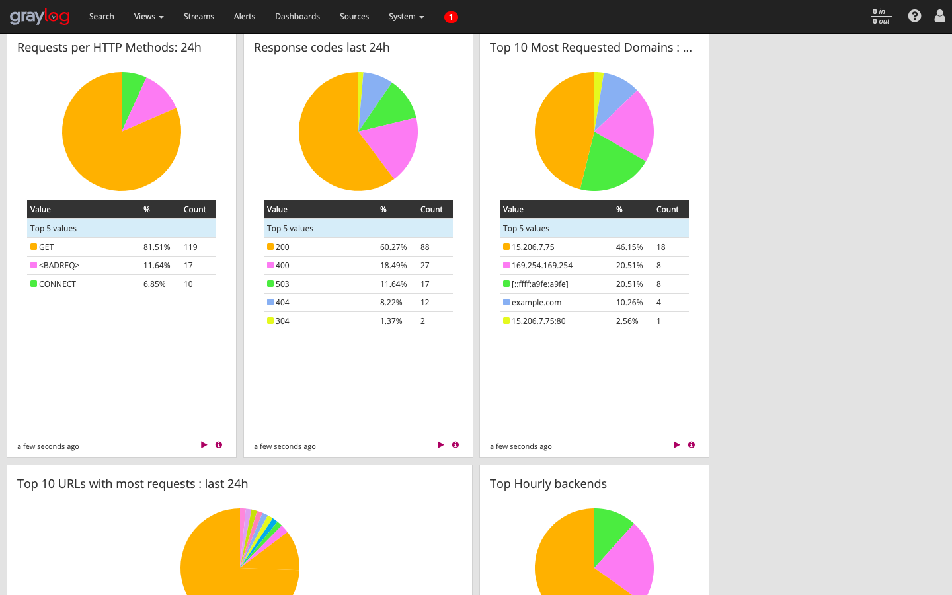The height and width of the screenshot is (595, 952).
Task: Open the help question mark icon
Action: [x=914, y=16]
